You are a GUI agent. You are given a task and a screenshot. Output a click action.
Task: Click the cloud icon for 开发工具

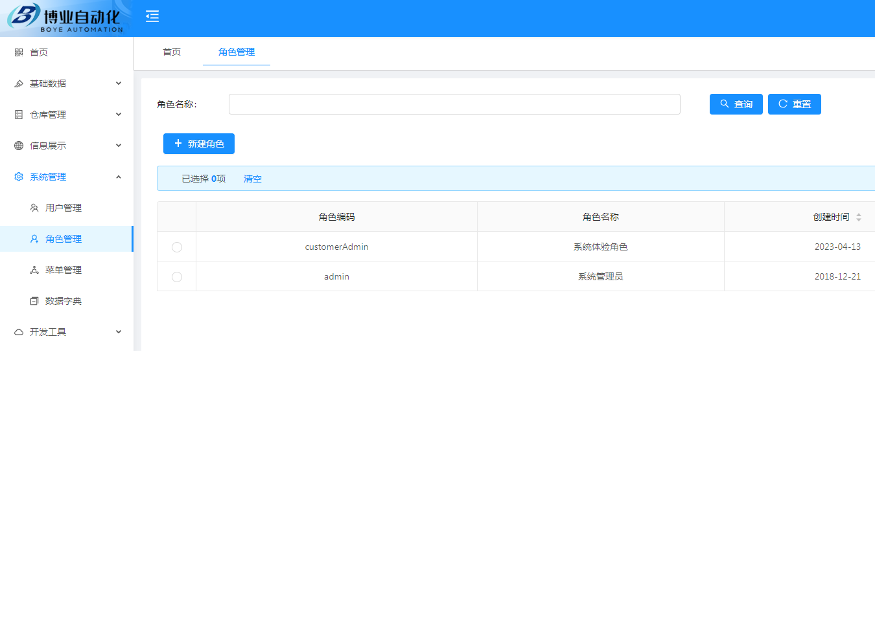19,332
